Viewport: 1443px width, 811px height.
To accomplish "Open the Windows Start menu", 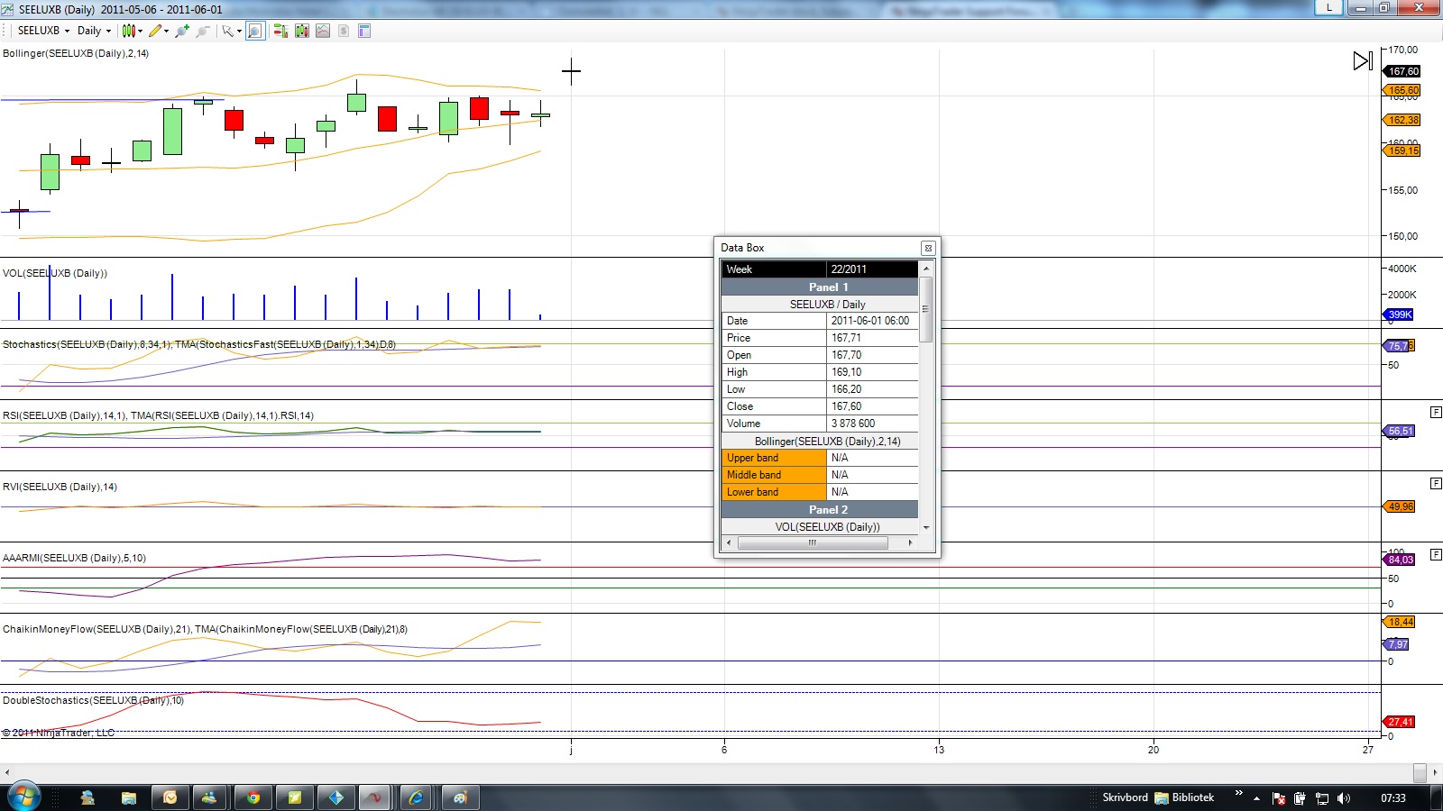I will pos(24,797).
